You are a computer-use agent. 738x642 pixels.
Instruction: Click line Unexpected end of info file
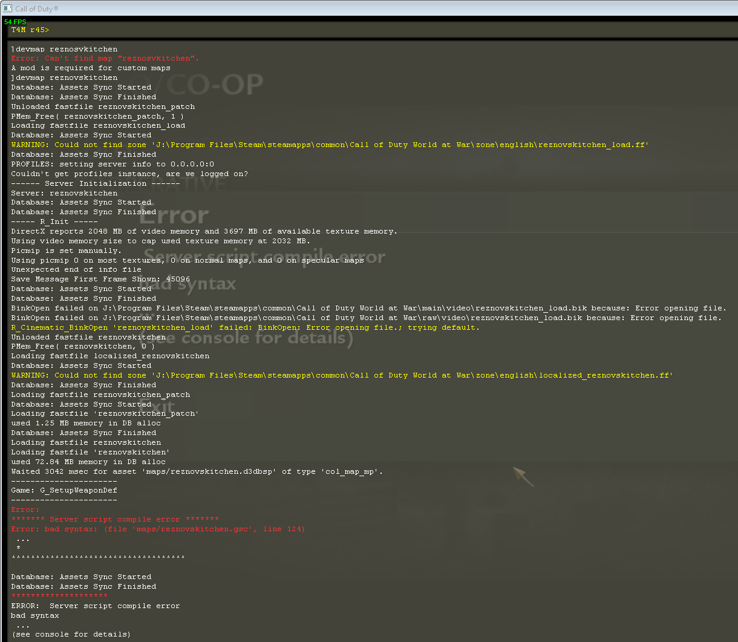[x=76, y=270]
